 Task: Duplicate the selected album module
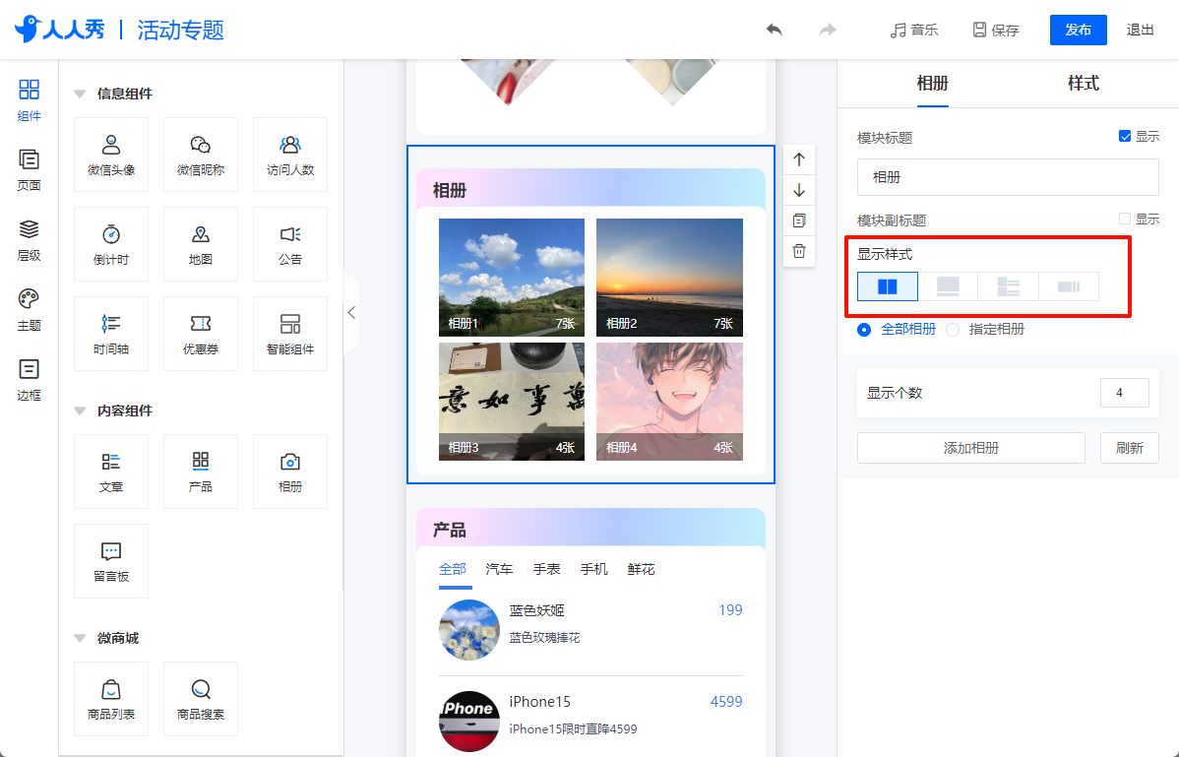[x=799, y=221]
